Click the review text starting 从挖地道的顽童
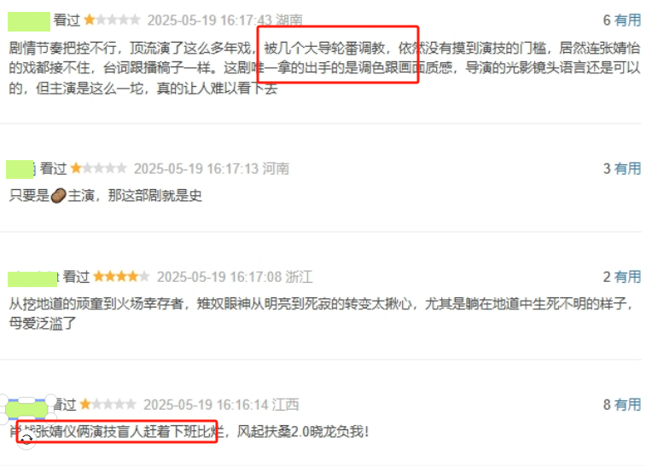The height and width of the screenshot is (466, 646). [x=323, y=314]
